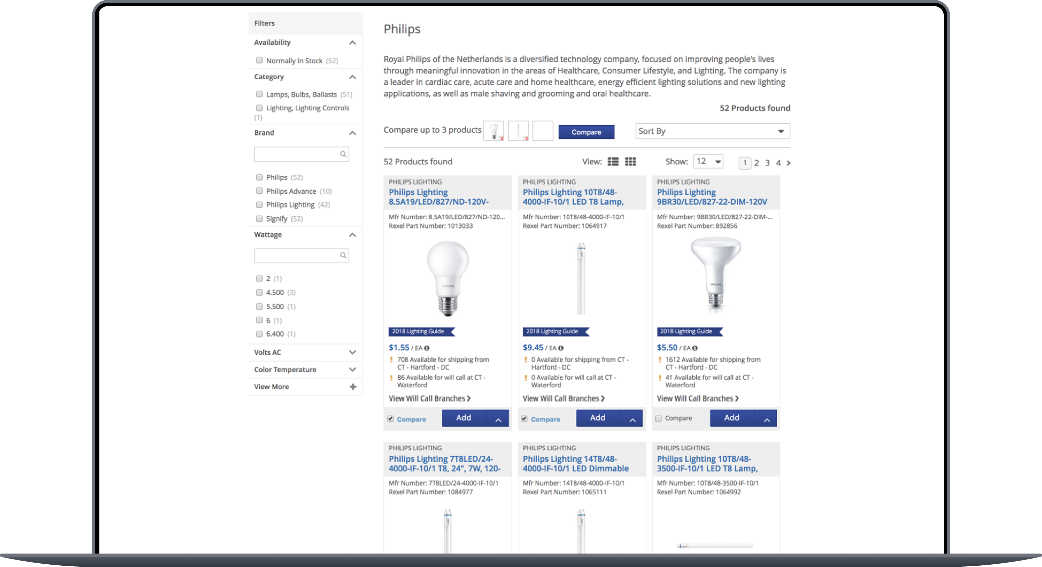1042x567 pixels.
Task: Select current results page 1
Action: tap(745, 163)
